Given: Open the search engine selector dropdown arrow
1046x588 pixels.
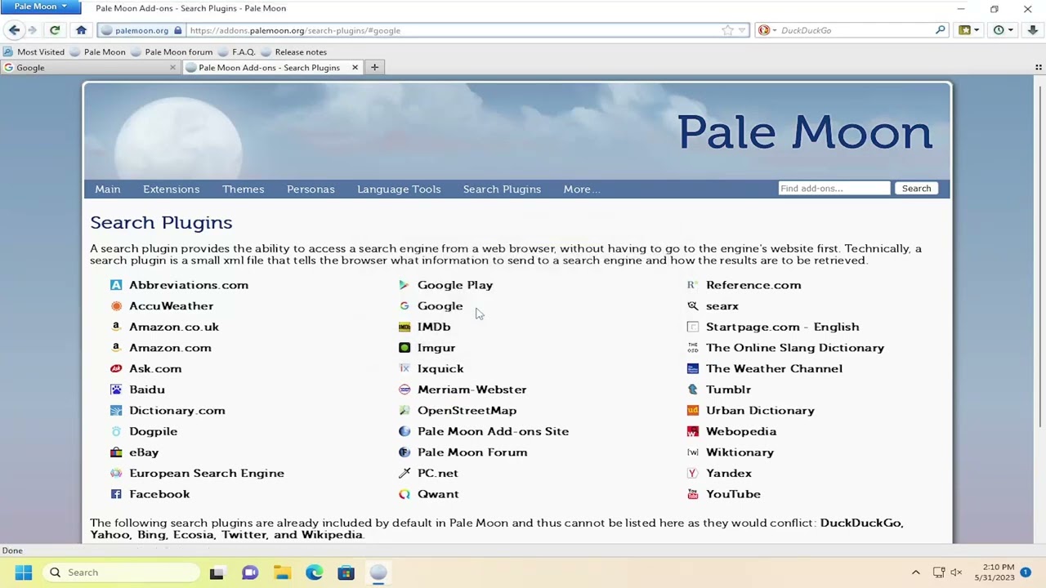Looking at the screenshot, I should tap(774, 30).
